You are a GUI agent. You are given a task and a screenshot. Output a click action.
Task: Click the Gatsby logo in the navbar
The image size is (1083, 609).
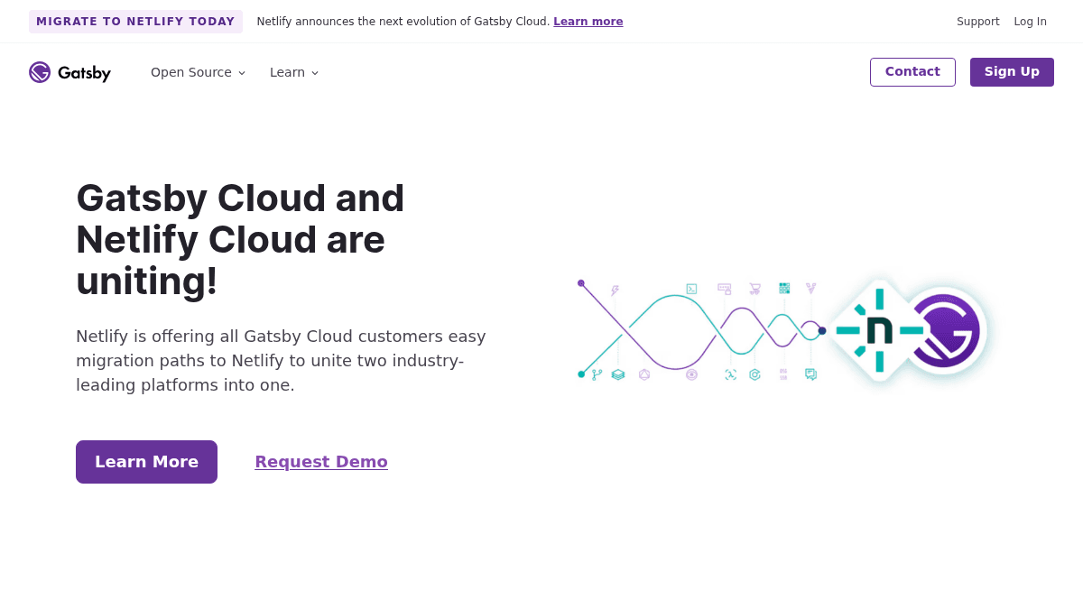point(69,72)
